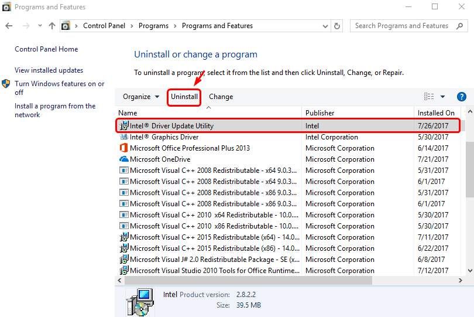Click the Help question mark icon
The image size is (474, 317).
point(461,97)
